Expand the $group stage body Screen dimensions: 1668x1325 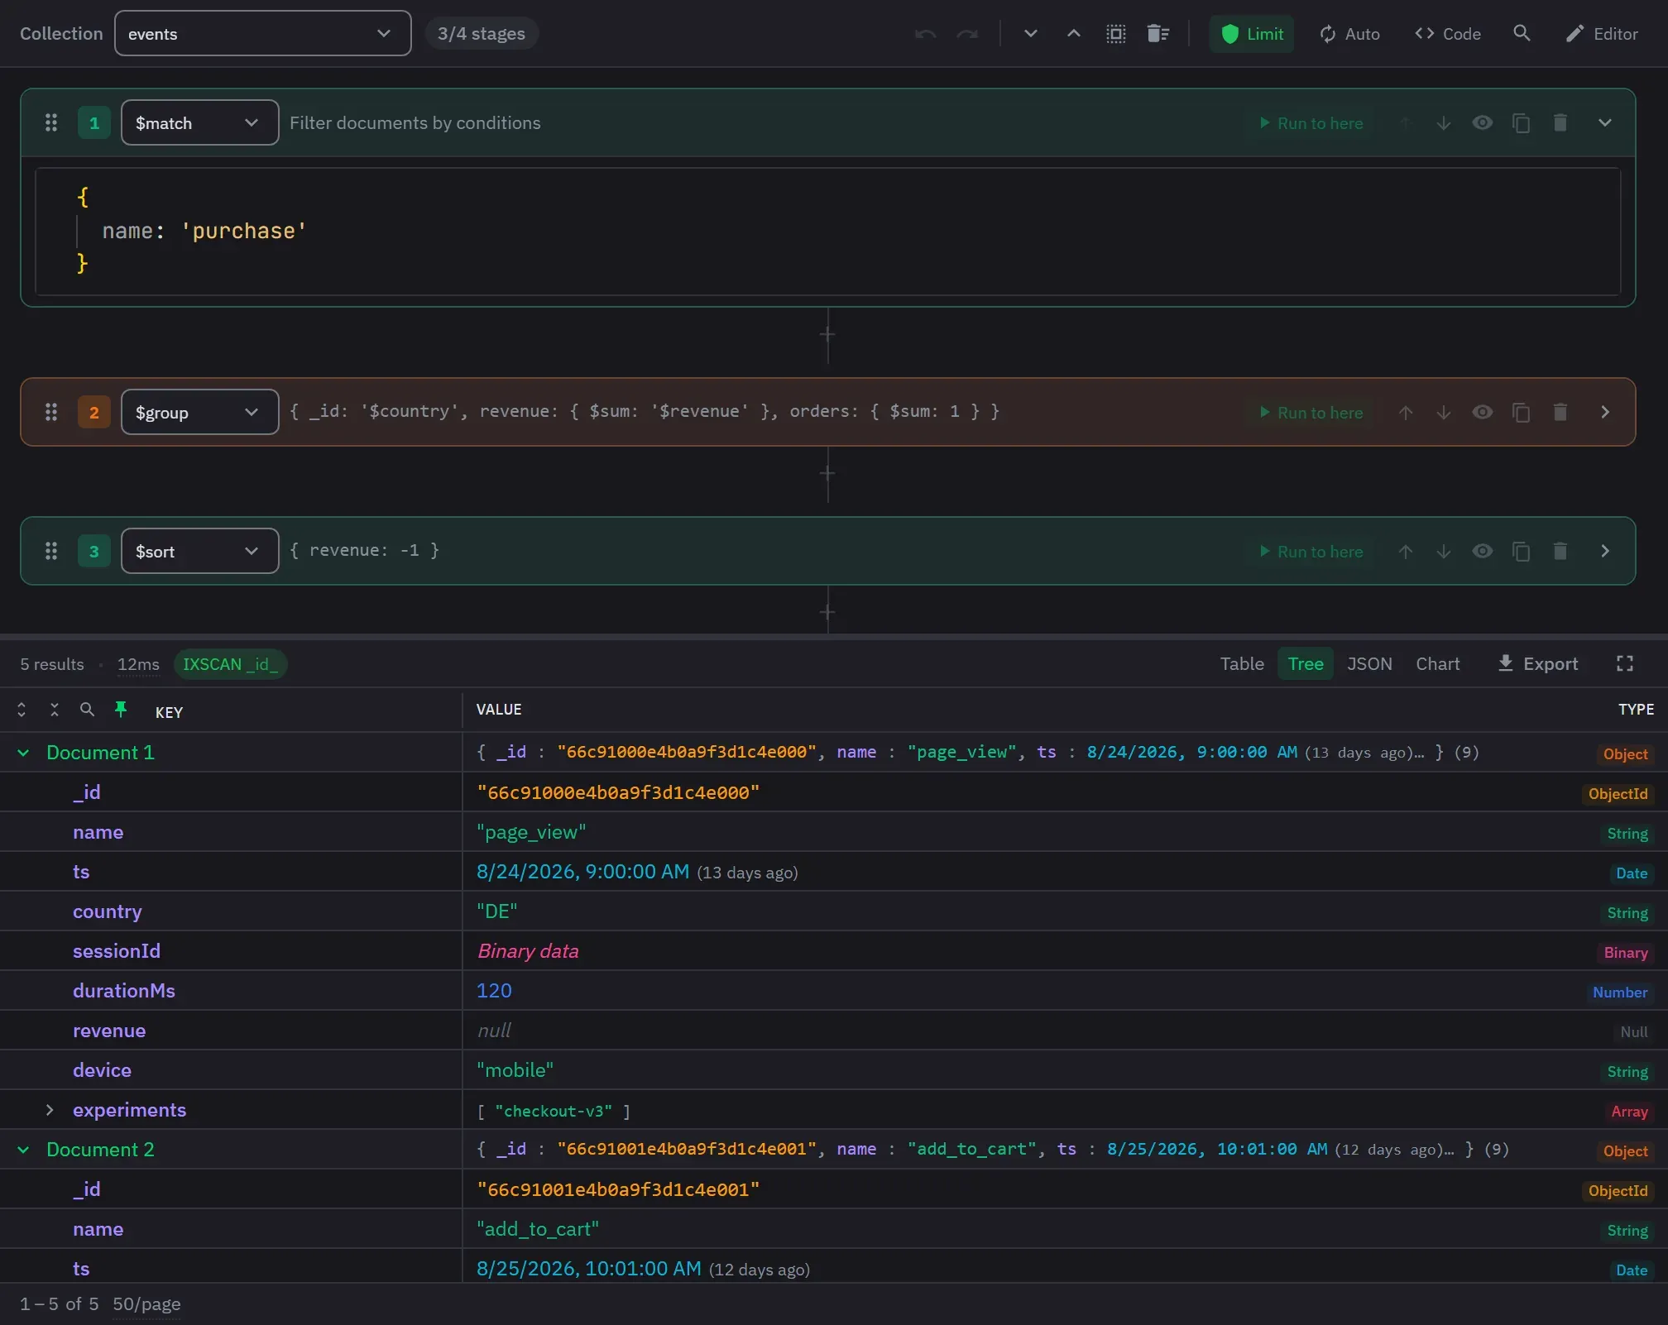pos(1604,413)
